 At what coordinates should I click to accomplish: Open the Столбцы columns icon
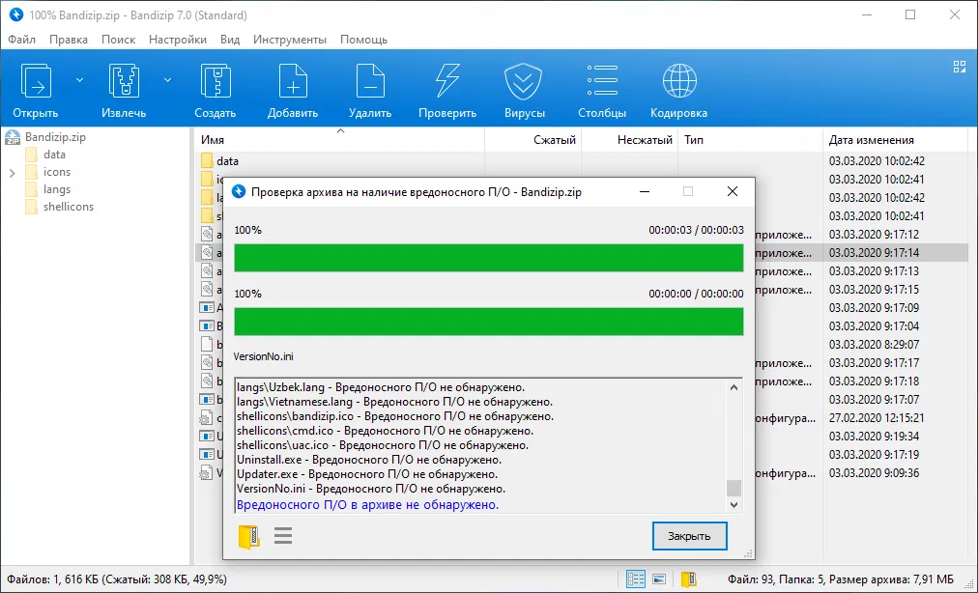pos(602,81)
